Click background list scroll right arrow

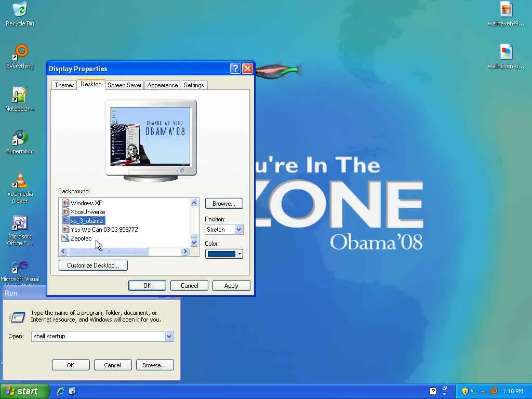point(185,251)
